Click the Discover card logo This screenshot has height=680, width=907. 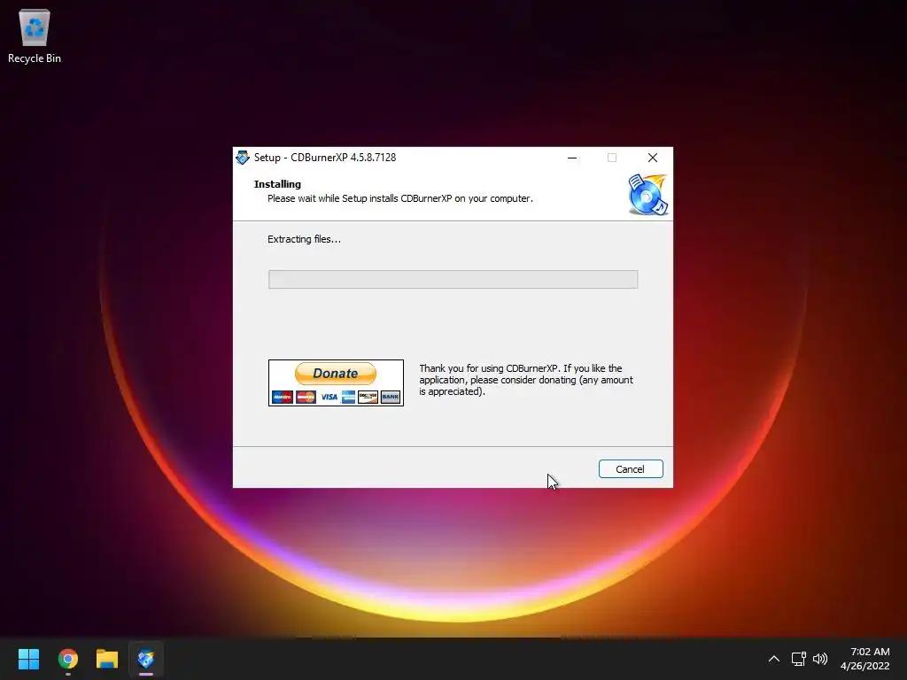coord(368,397)
